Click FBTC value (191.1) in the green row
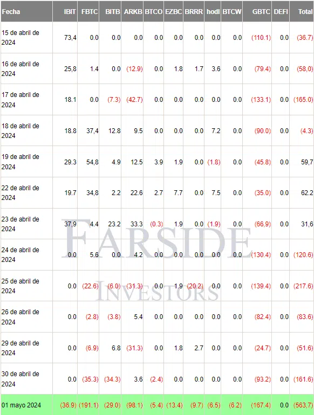Image resolution: width=314 pixels, height=415 pixels. (x=88, y=405)
